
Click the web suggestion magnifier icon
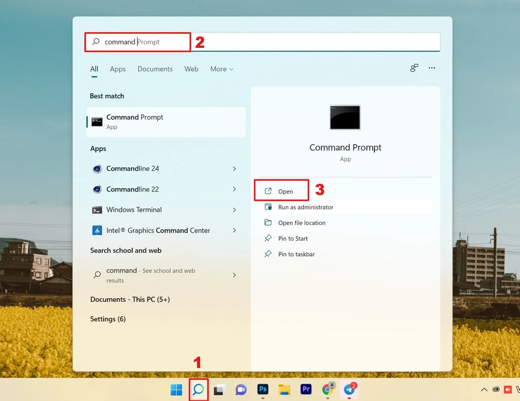97,275
